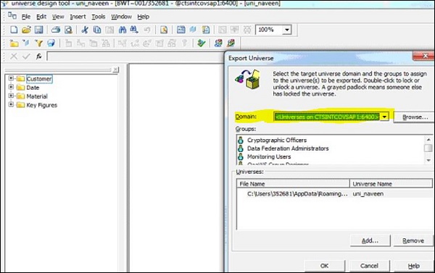The image size is (435, 273).
Task: Print using the printer toolbar icon
Action: tap(56, 30)
